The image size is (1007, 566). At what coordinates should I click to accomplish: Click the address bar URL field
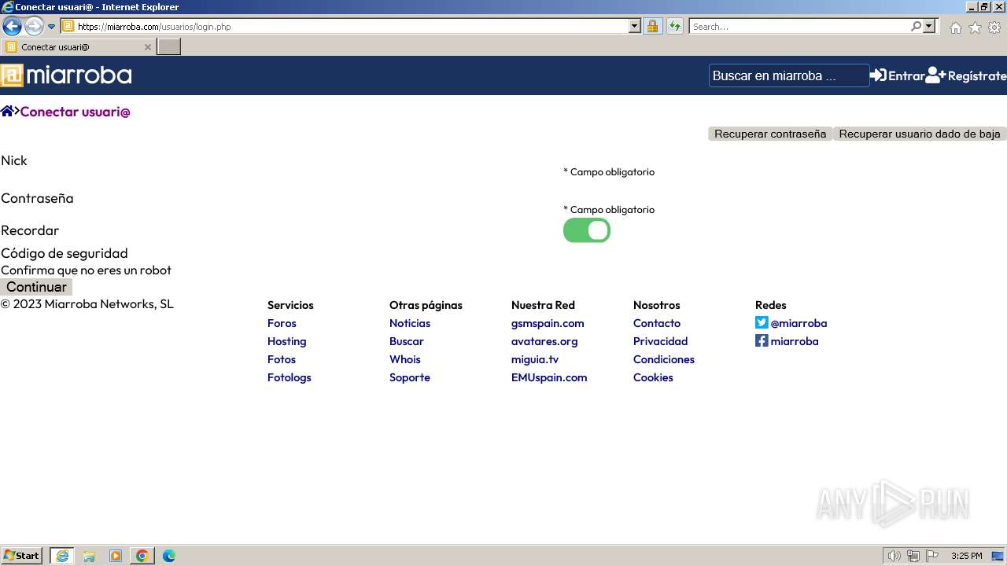pos(352,27)
